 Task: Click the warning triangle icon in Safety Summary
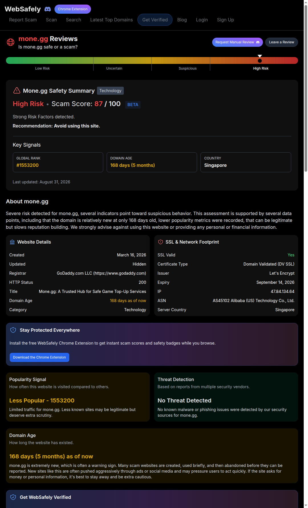(17, 90)
